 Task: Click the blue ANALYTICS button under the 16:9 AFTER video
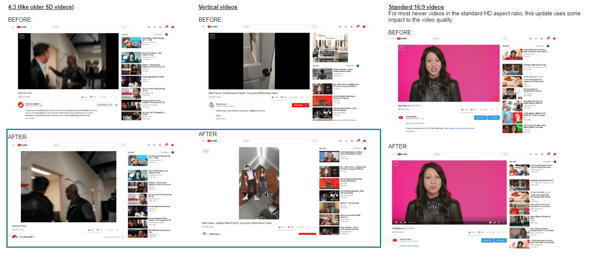[487, 240]
